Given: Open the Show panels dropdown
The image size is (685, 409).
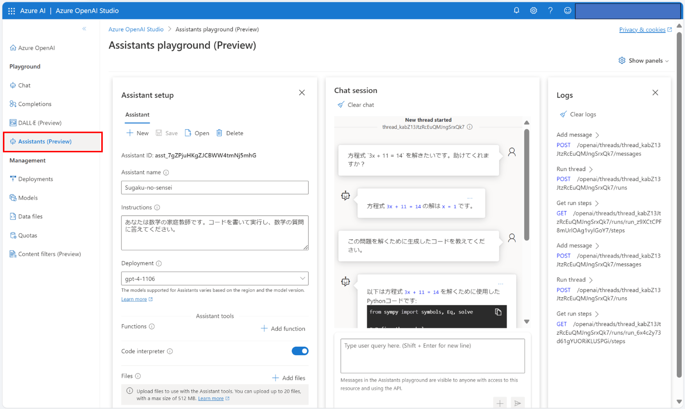Looking at the screenshot, I should [x=644, y=61].
